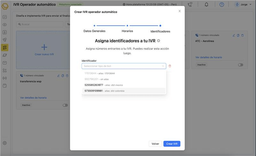Delete the ATC - Aerolínea IVR card
Screen dimensions: 256x156
[243, 35]
